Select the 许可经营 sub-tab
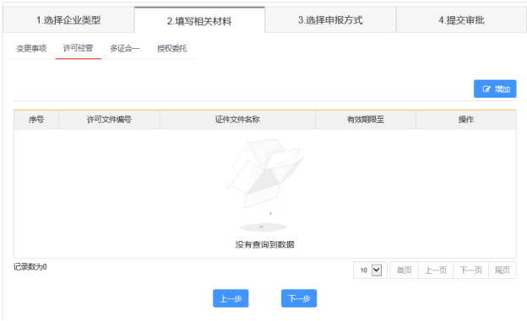 pyautogui.click(x=78, y=48)
